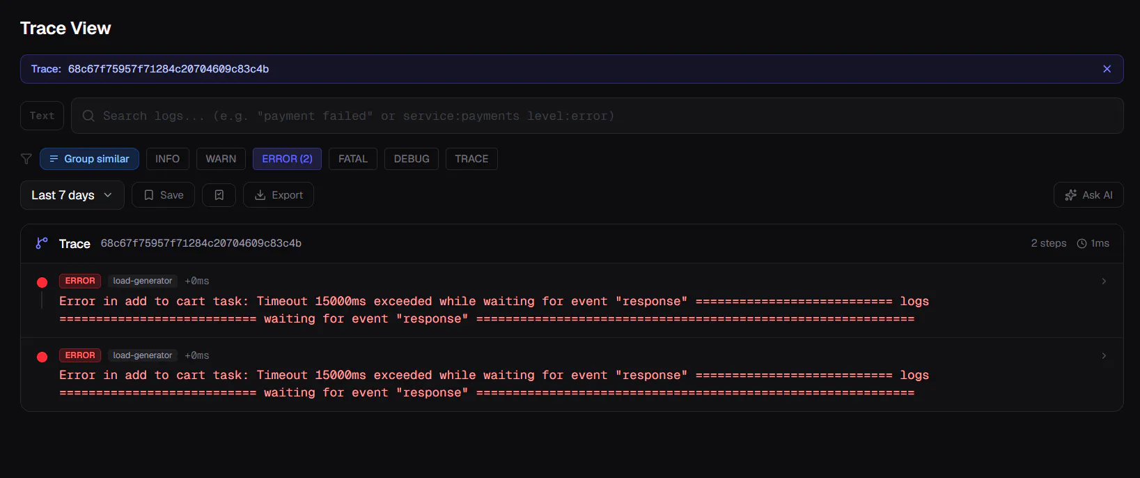
Task: Open the Ask AI assistant
Action: pyautogui.click(x=1088, y=195)
